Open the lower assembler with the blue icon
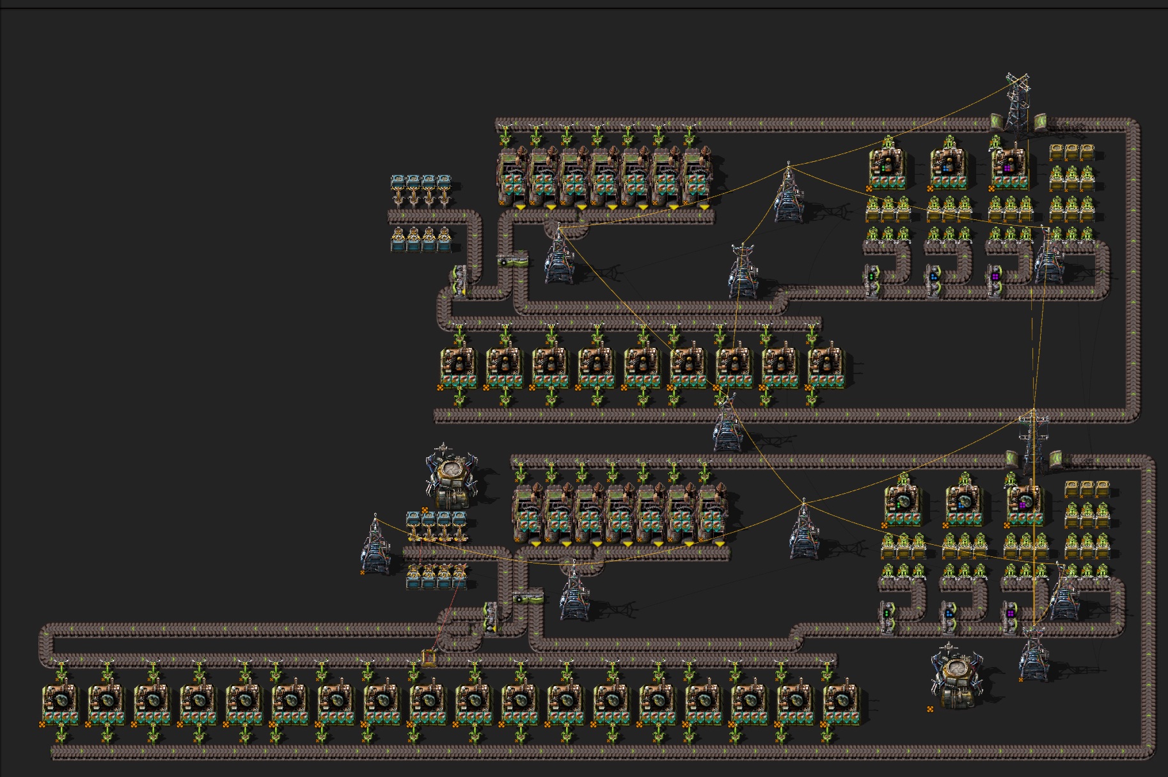This screenshot has width=1168, height=777. click(x=963, y=505)
